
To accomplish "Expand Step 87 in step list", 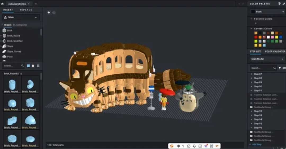I will 251,74.
